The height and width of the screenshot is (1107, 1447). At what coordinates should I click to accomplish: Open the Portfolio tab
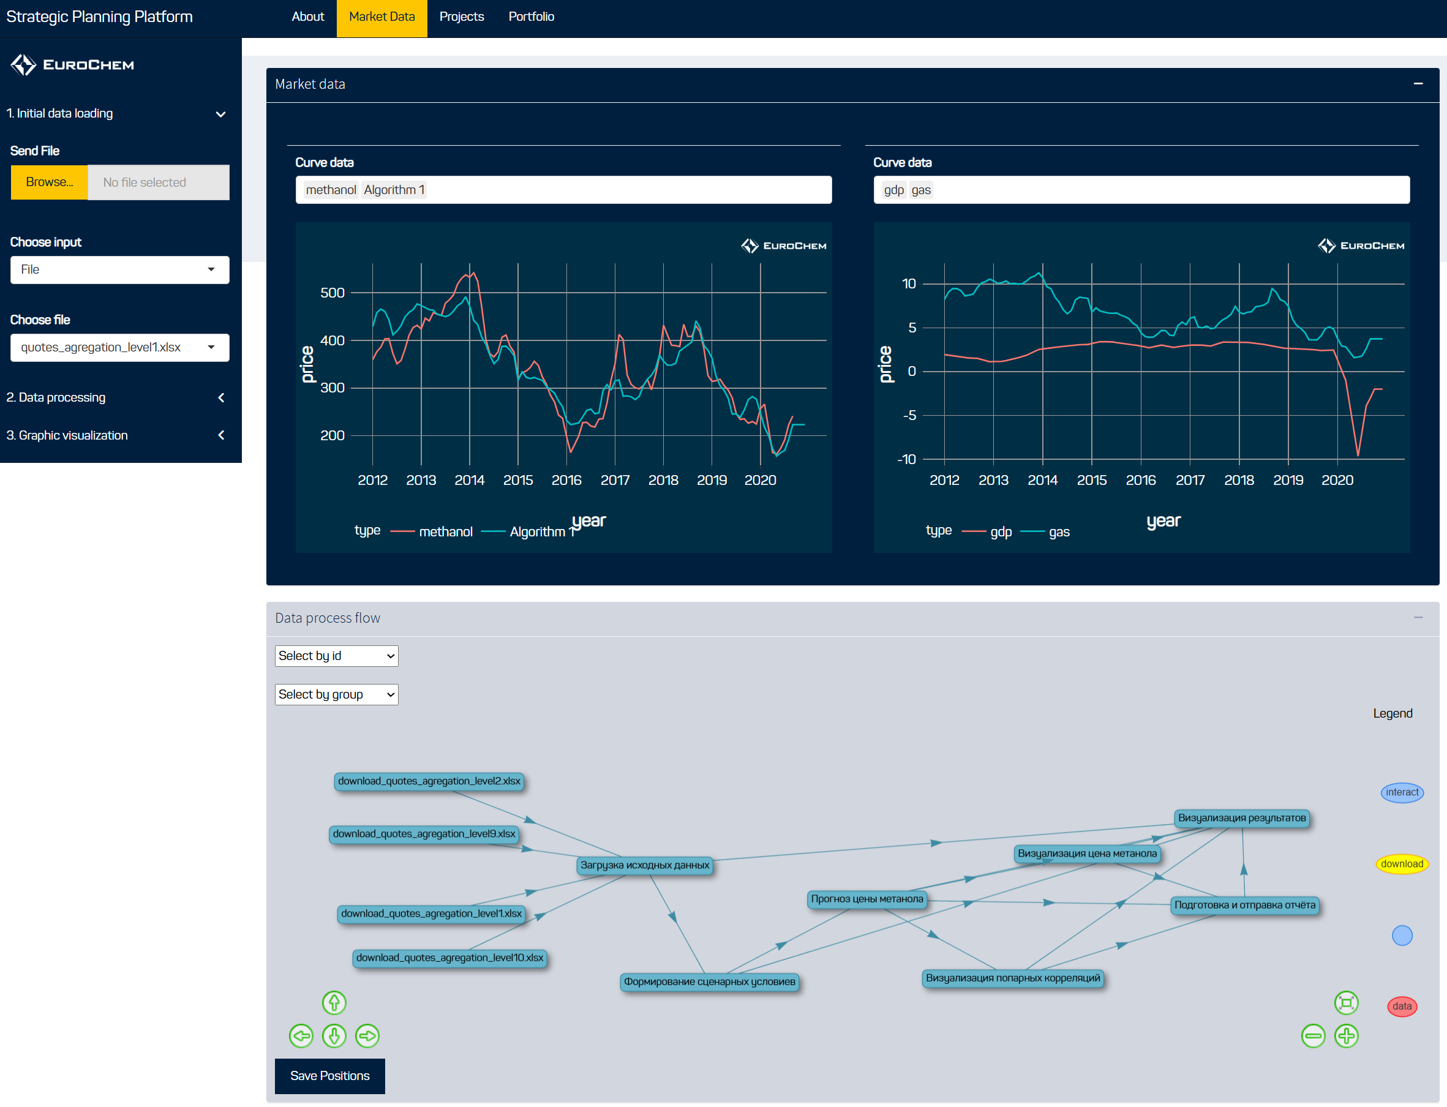pos(530,17)
